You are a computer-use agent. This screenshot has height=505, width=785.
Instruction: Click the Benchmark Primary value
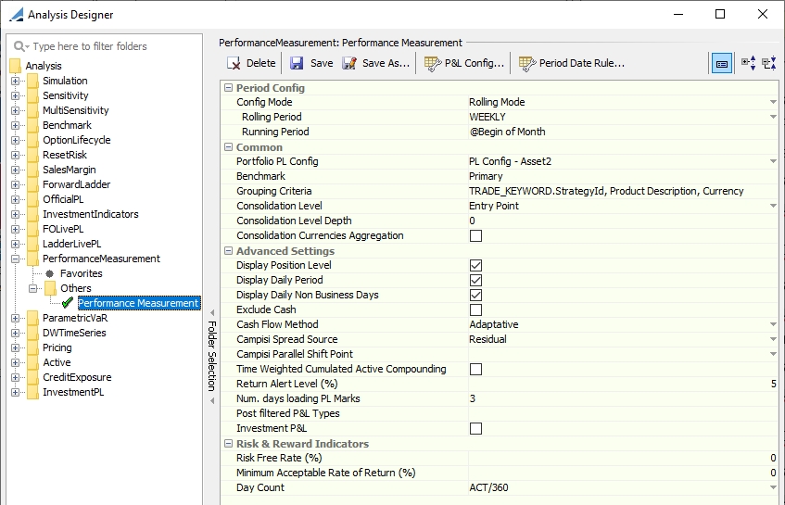(623, 176)
